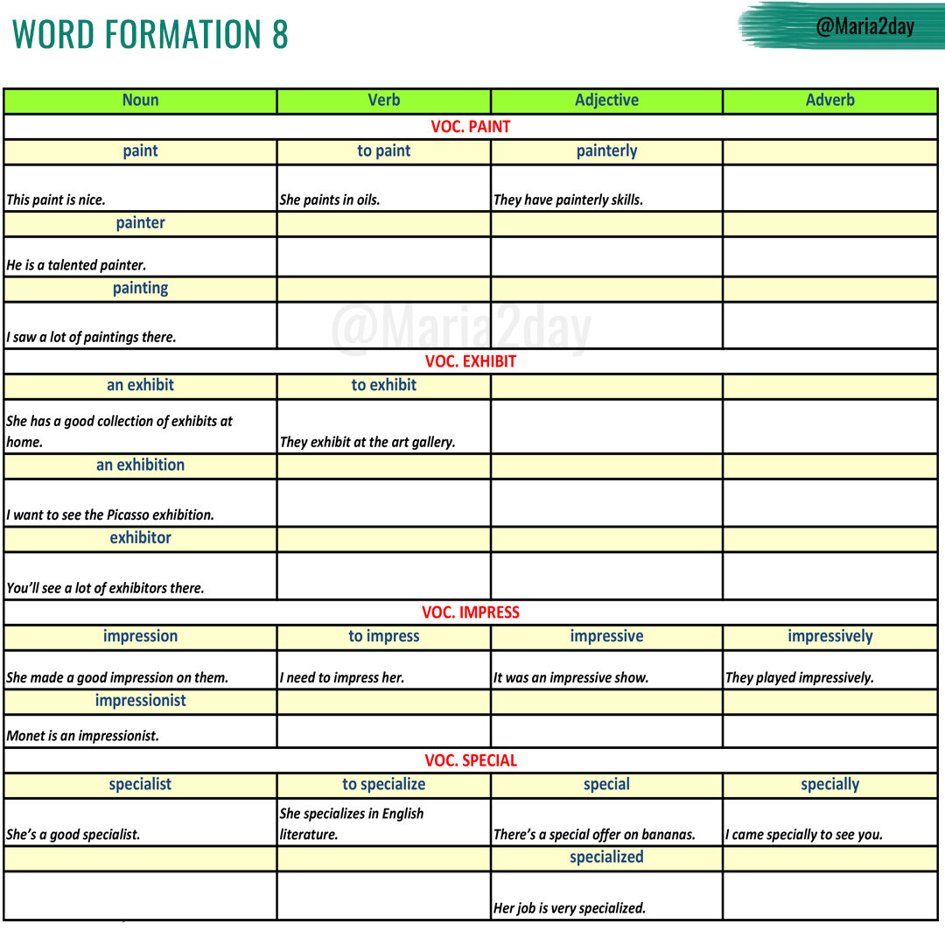Click 'She has a good collection of exhibits' sentence
Viewport: 945px width, 945px height.
119,431
